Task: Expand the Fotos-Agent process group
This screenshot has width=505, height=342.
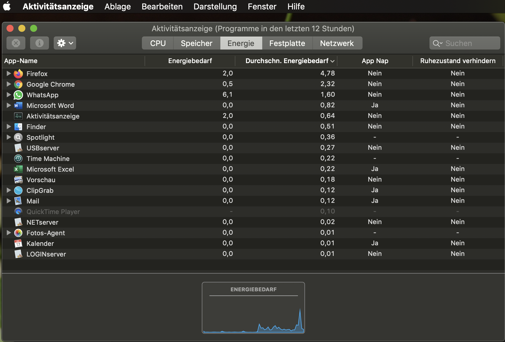Action: (9, 233)
